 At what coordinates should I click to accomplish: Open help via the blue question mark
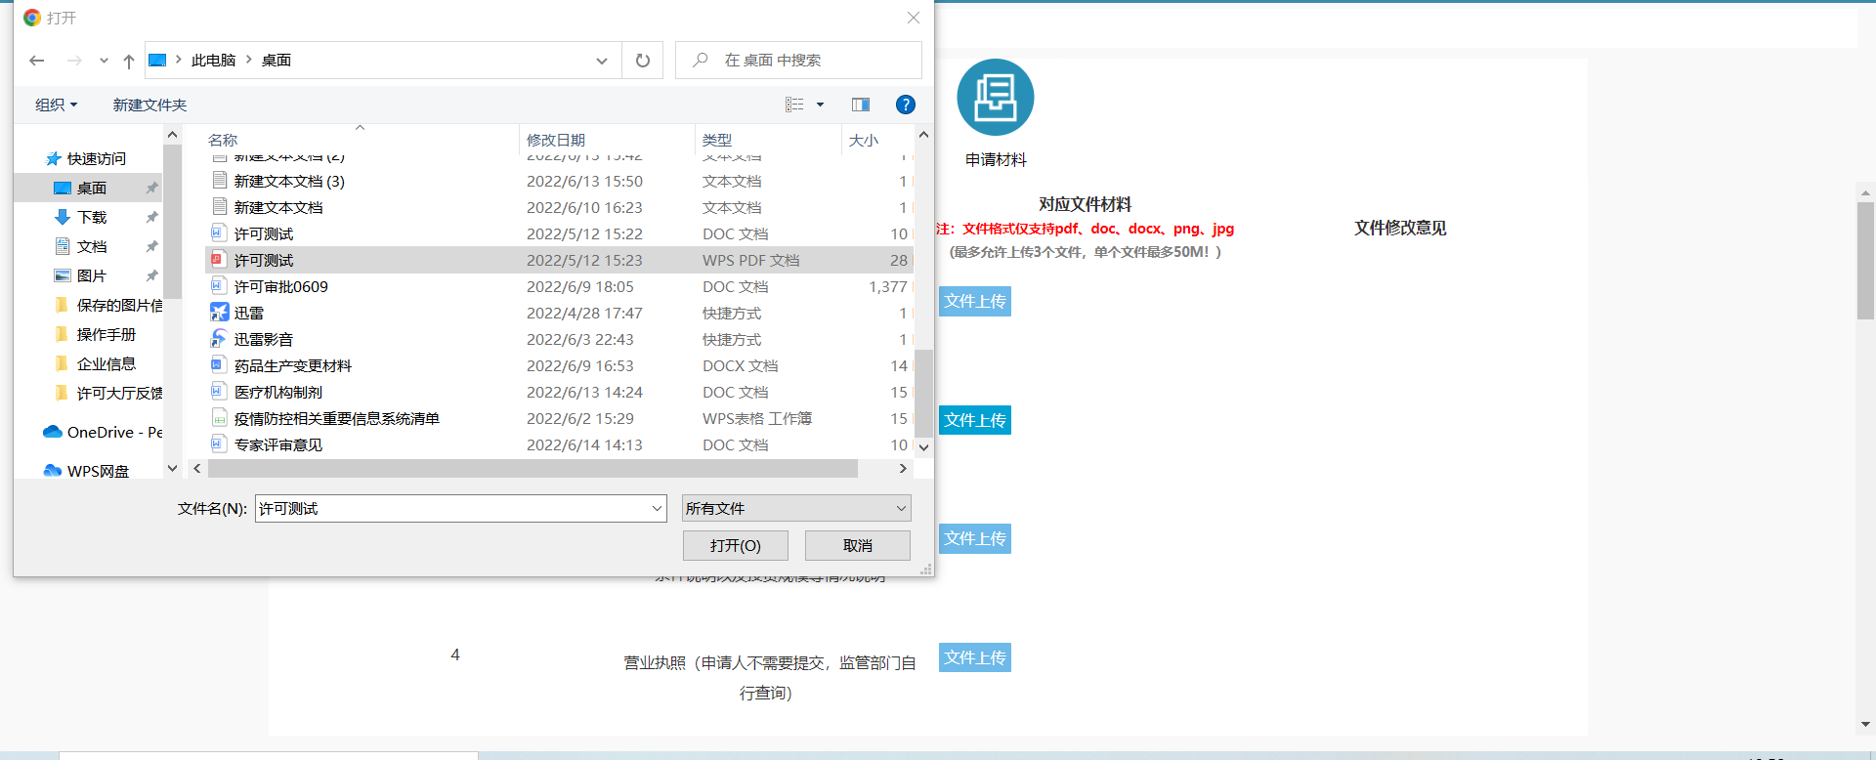pyautogui.click(x=905, y=105)
